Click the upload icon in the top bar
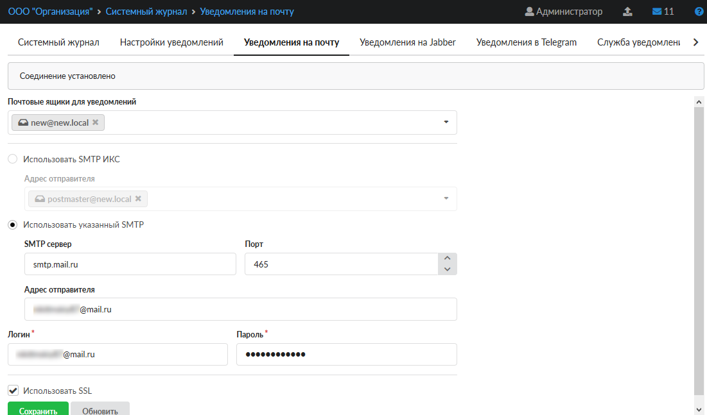 (x=628, y=12)
